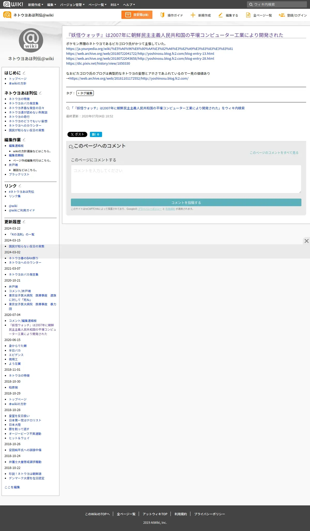
Task: Open the バージョン管理 dropdown menu
Action: (x=72, y=5)
